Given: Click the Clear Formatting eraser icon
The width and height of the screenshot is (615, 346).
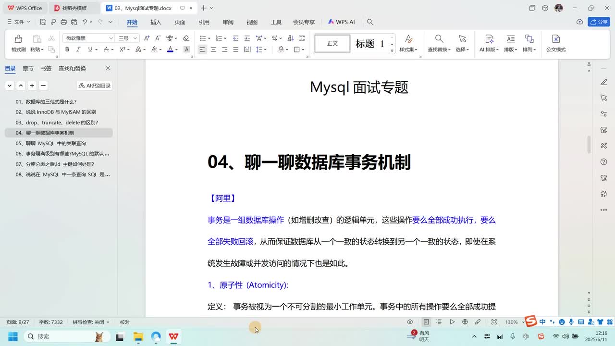Looking at the screenshot, I should (x=186, y=38).
